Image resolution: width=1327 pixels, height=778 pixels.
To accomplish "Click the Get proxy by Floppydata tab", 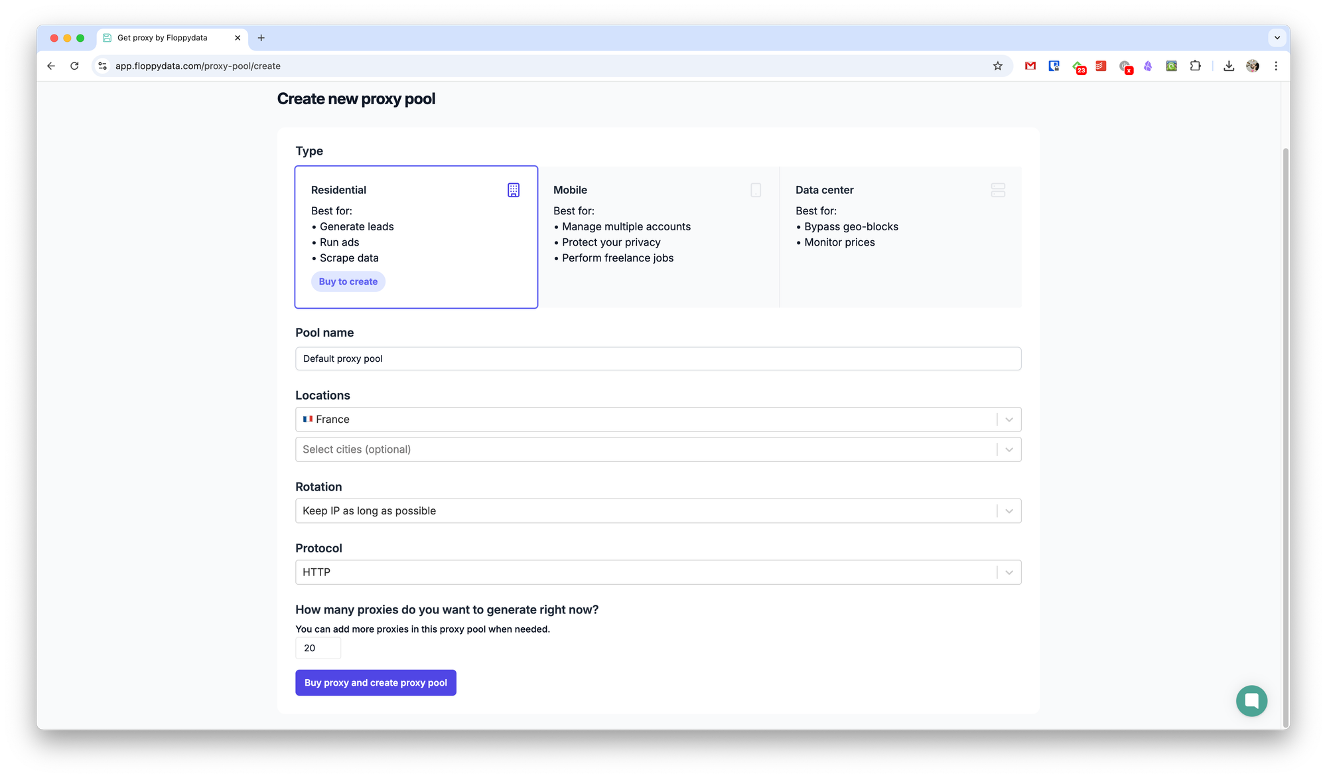I will [x=163, y=38].
